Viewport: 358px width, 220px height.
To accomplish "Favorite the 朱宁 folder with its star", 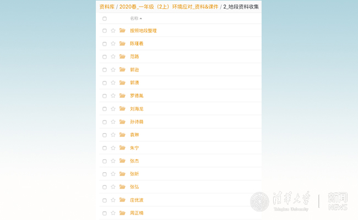I will [x=113, y=148].
